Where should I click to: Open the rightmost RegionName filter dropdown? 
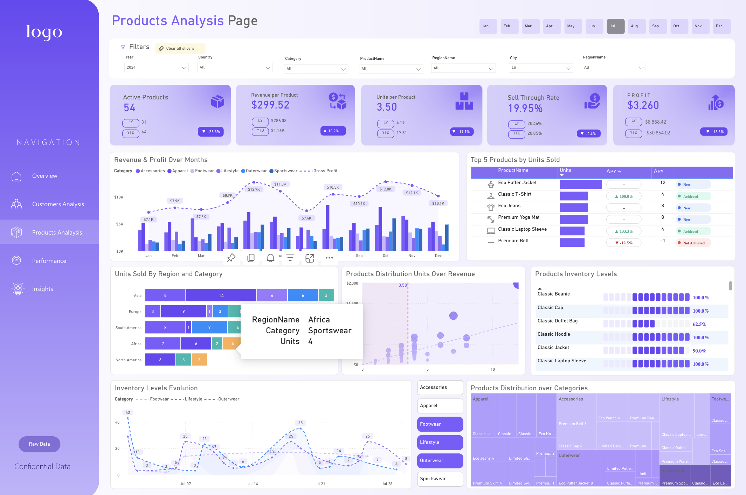(x=614, y=68)
